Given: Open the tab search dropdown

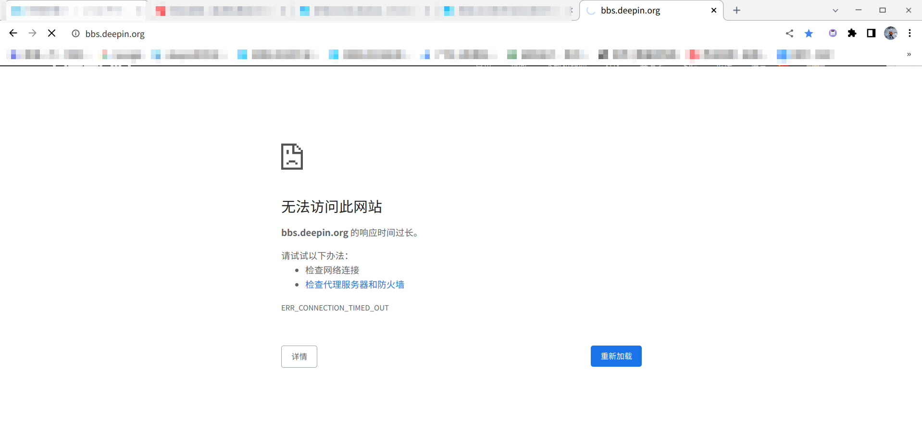Looking at the screenshot, I should click(835, 10).
